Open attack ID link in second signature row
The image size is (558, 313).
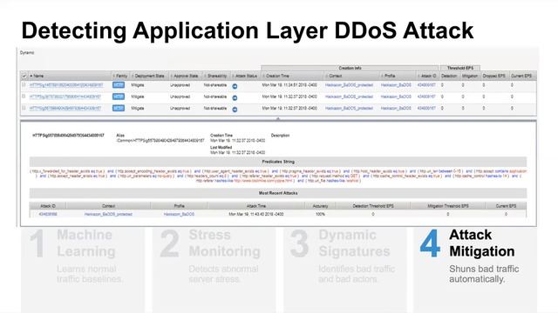coord(426,97)
